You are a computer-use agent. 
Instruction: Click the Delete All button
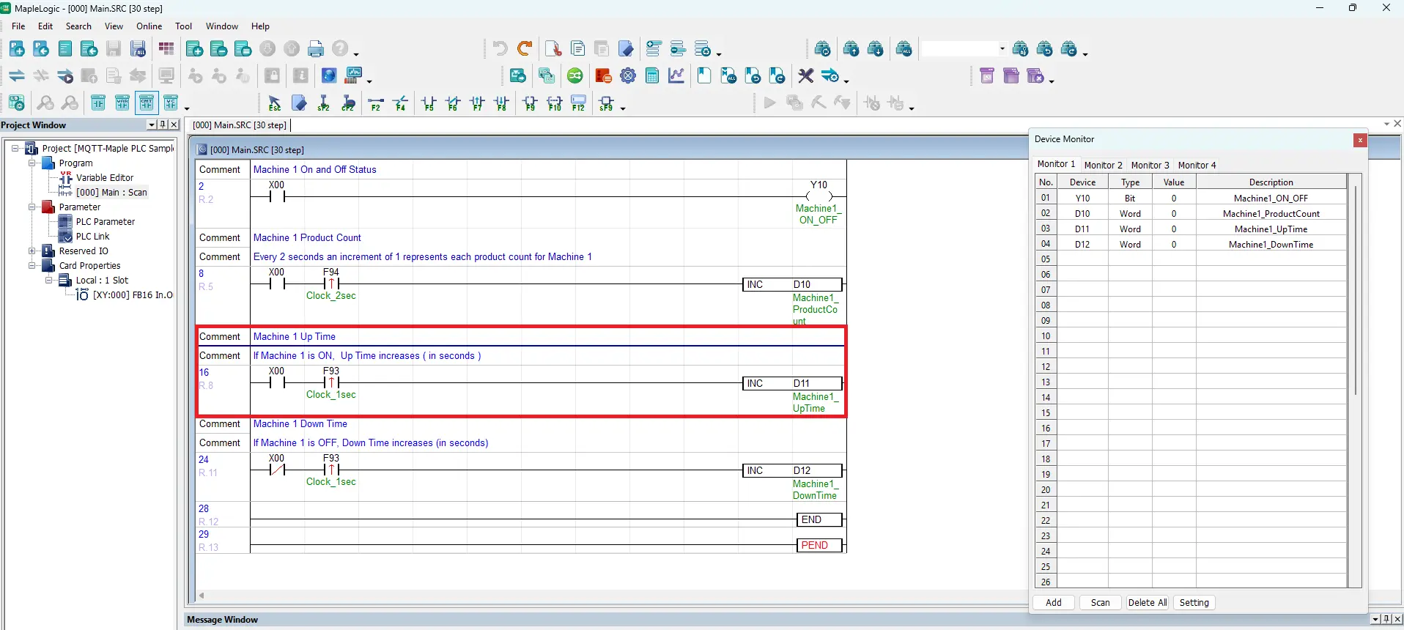pos(1147,603)
